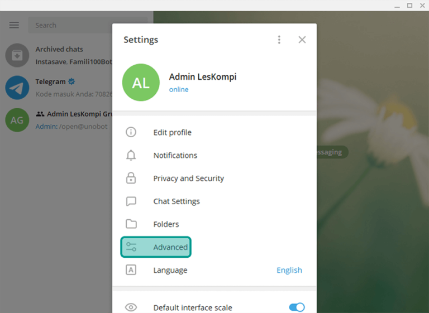Viewport: 429px width, 313px height.
Task: Click the Telegram verified badge
Action: (71, 81)
